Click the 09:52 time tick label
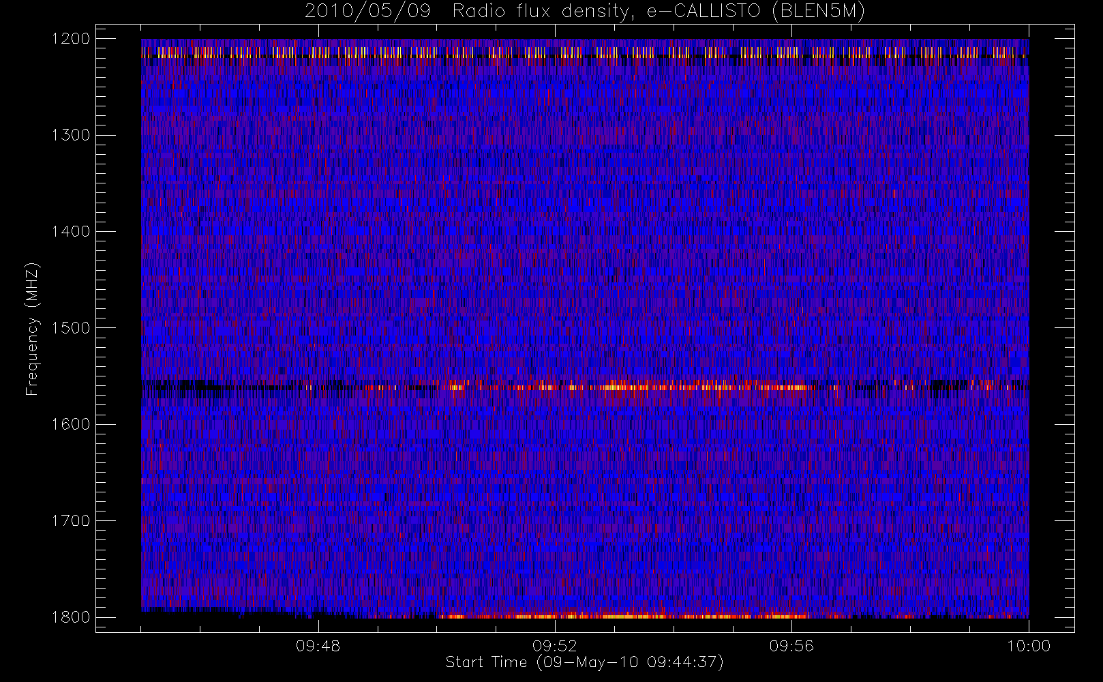The image size is (1103, 682). coord(555,646)
